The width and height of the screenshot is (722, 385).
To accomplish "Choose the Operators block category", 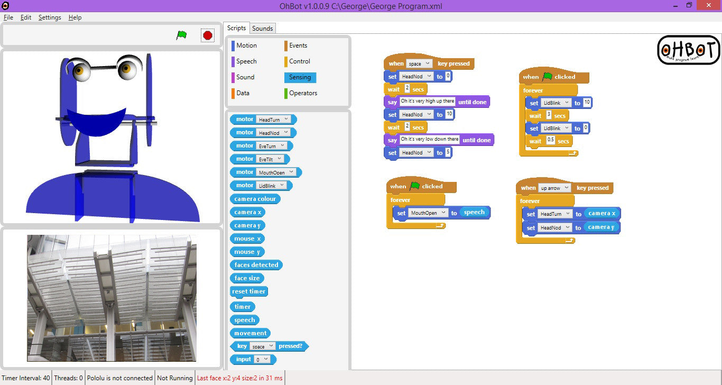I will [302, 93].
